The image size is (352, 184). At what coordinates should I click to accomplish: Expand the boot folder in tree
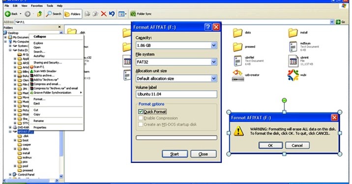tap(15, 140)
